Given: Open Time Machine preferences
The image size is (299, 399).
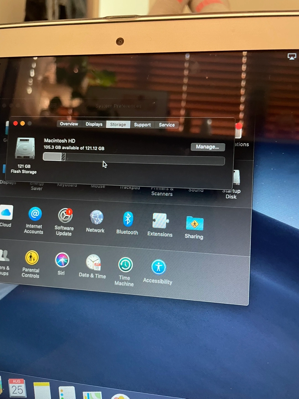Looking at the screenshot, I should pyautogui.click(x=125, y=265).
